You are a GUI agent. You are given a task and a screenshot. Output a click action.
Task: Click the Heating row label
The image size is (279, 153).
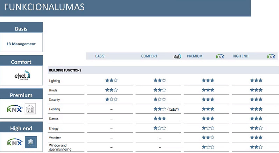click(55, 109)
